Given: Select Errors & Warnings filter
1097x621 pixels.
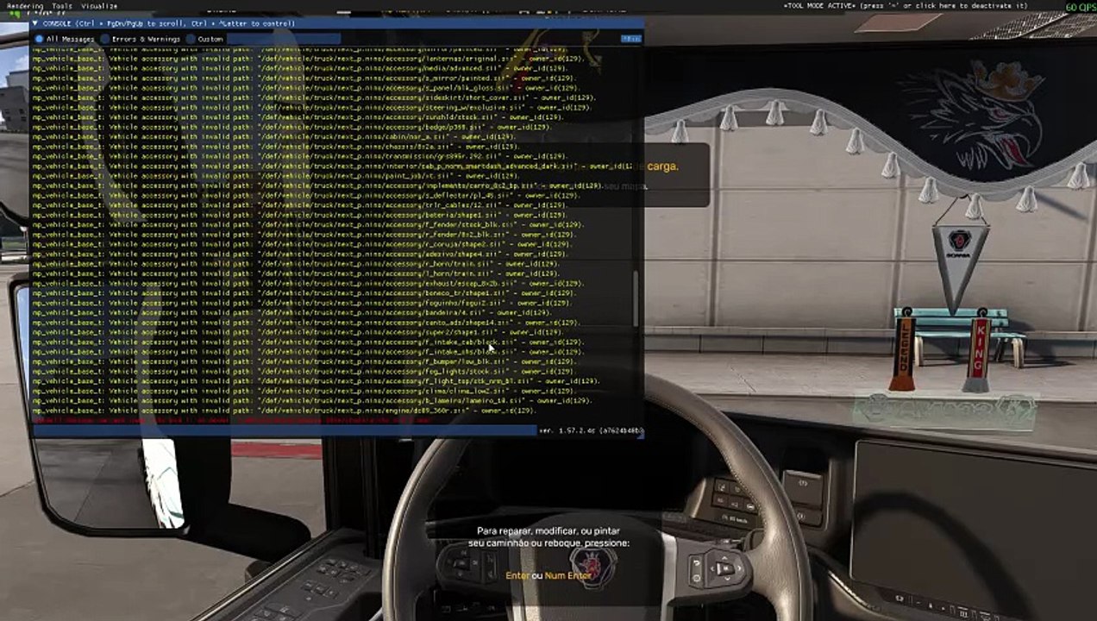Looking at the screenshot, I should point(141,39).
